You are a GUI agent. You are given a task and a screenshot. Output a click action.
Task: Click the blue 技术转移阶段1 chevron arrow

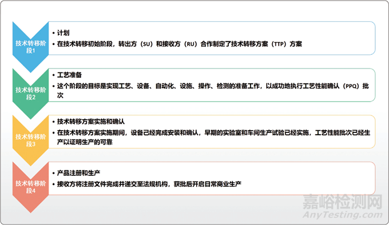[30, 46]
